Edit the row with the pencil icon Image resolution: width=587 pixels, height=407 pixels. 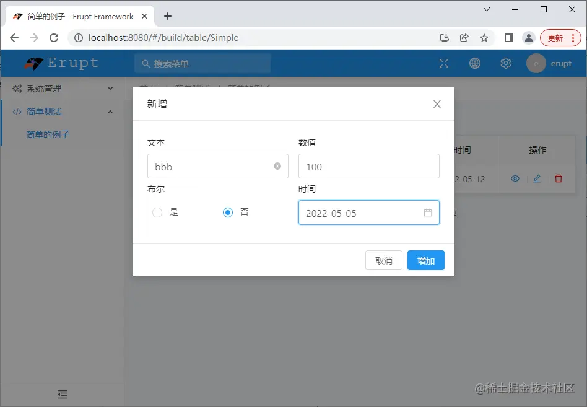click(537, 178)
